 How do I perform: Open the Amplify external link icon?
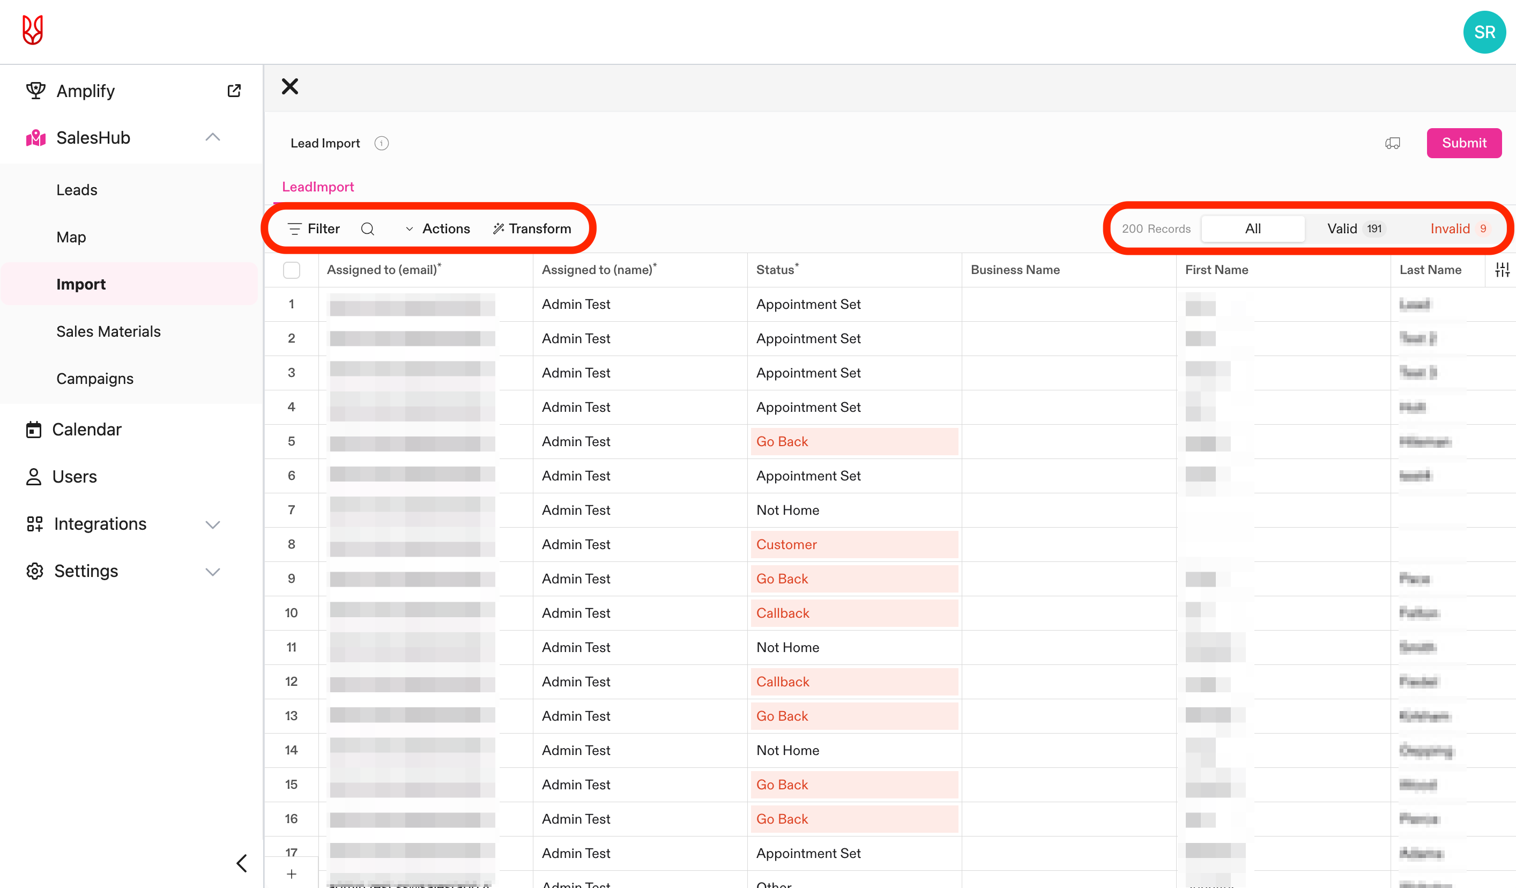[234, 91]
